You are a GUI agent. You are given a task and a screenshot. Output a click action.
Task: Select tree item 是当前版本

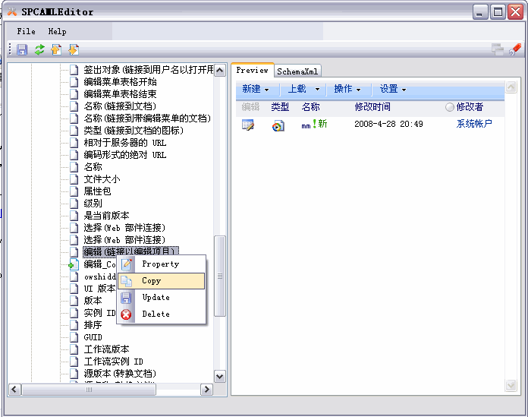point(106,216)
